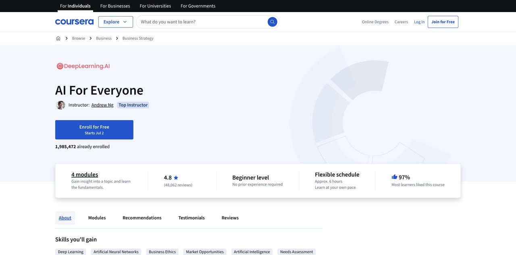Click the 'Flexible schedule' heading

coord(337,174)
